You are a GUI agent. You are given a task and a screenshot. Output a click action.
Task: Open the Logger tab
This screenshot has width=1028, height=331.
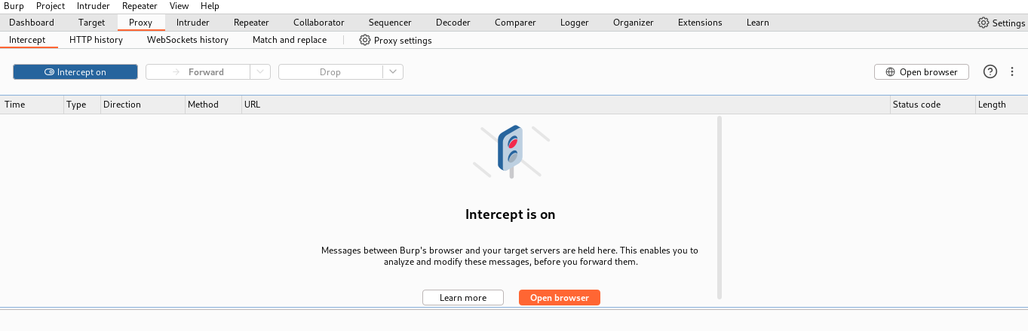tap(574, 23)
